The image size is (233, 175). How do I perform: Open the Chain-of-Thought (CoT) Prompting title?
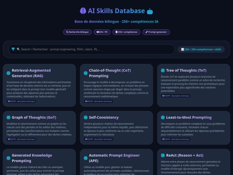point(110,73)
